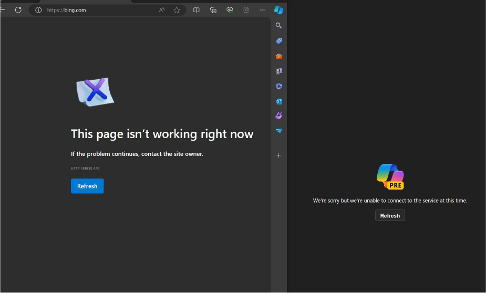Click Refresh in the Copilot side pane
The width and height of the screenshot is (486, 293).
(390, 215)
